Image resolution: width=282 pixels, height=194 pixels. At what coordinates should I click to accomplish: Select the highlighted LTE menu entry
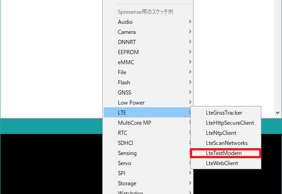click(147, 112)
